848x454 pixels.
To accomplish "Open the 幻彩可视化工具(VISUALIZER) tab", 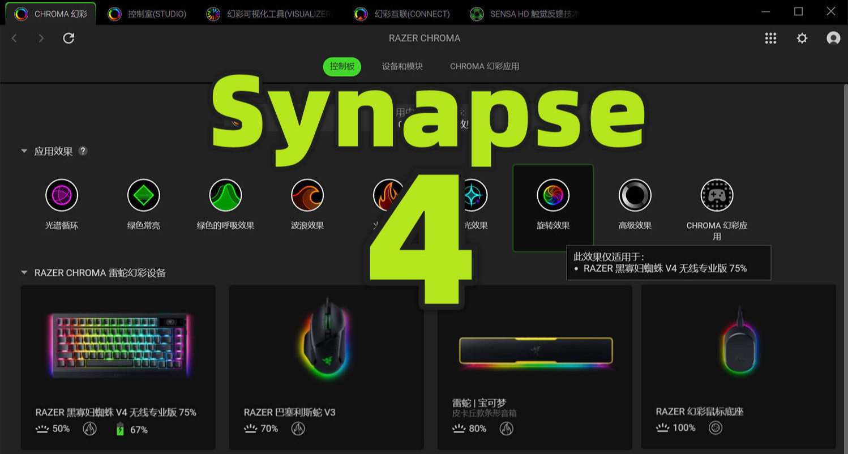I will pos(269,14).
